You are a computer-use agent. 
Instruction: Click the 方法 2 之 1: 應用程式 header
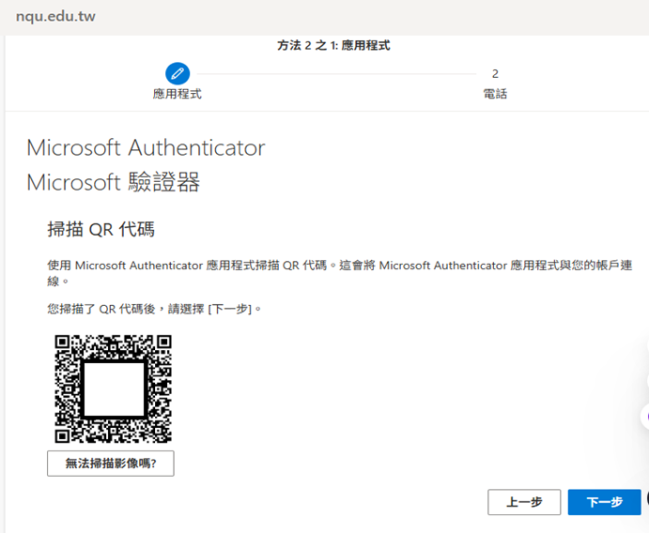[333, 45]
